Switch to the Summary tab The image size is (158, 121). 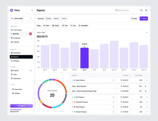pos(41,19)
